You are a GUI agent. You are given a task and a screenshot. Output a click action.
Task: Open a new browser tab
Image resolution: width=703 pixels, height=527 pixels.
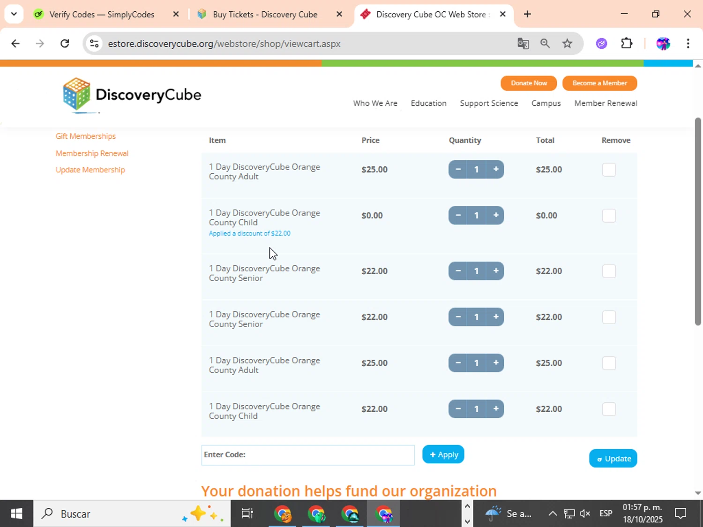527,14
